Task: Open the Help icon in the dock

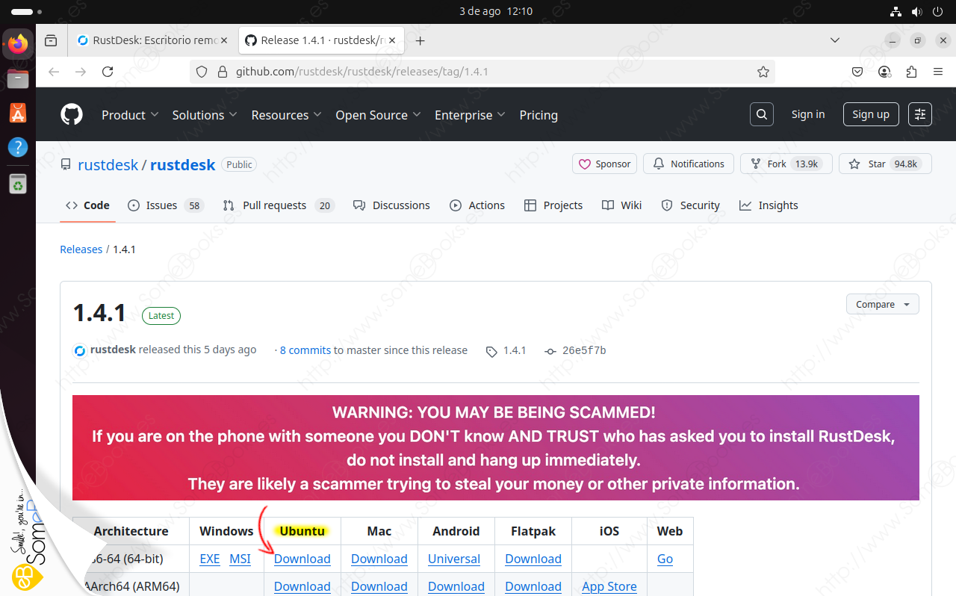Action: [x=18, y=147]
